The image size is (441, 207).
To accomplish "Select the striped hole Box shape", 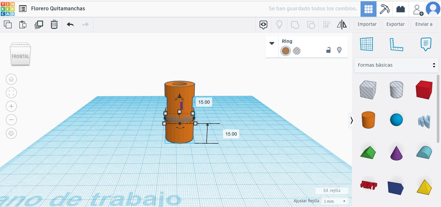I will [368, 90].
